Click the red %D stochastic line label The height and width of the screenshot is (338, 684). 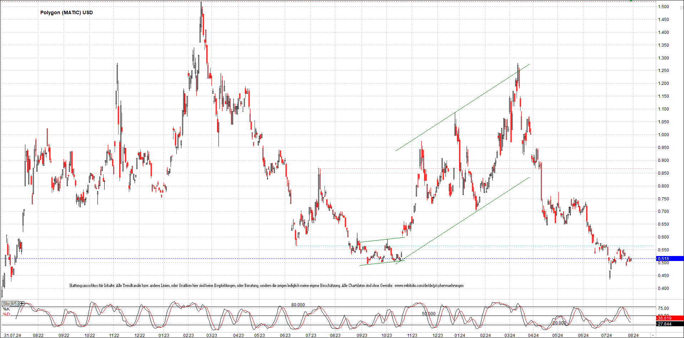(6, 314)
